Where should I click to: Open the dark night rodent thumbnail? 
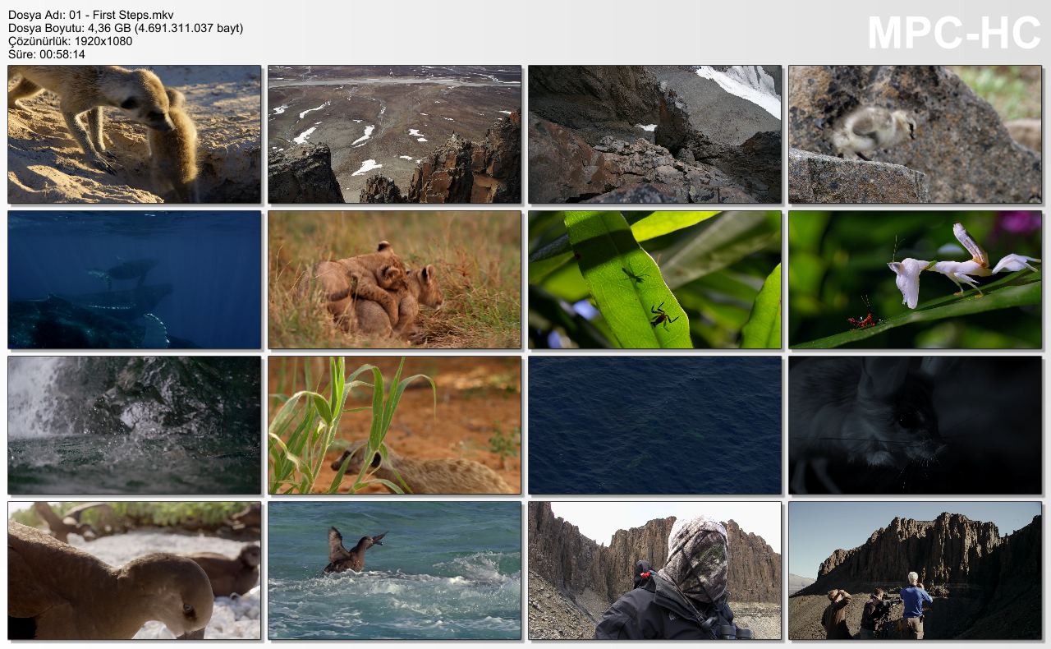915,425
